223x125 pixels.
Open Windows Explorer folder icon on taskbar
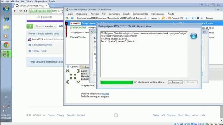tap(6, 27)
